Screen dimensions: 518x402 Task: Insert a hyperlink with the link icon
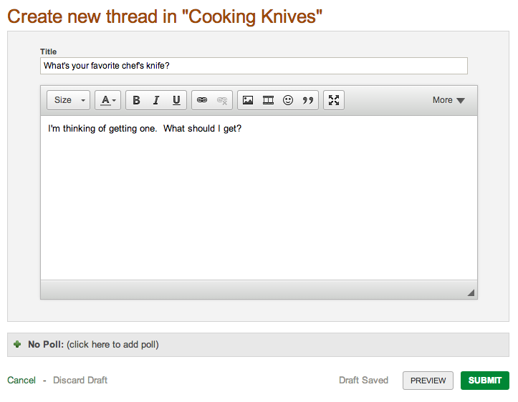point(202,100)
